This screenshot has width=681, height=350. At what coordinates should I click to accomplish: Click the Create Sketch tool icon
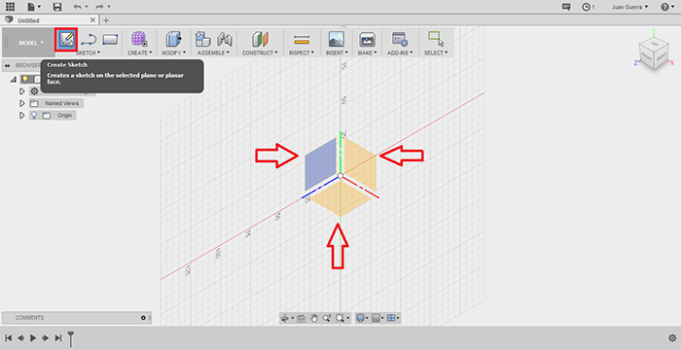coord(66,40)
